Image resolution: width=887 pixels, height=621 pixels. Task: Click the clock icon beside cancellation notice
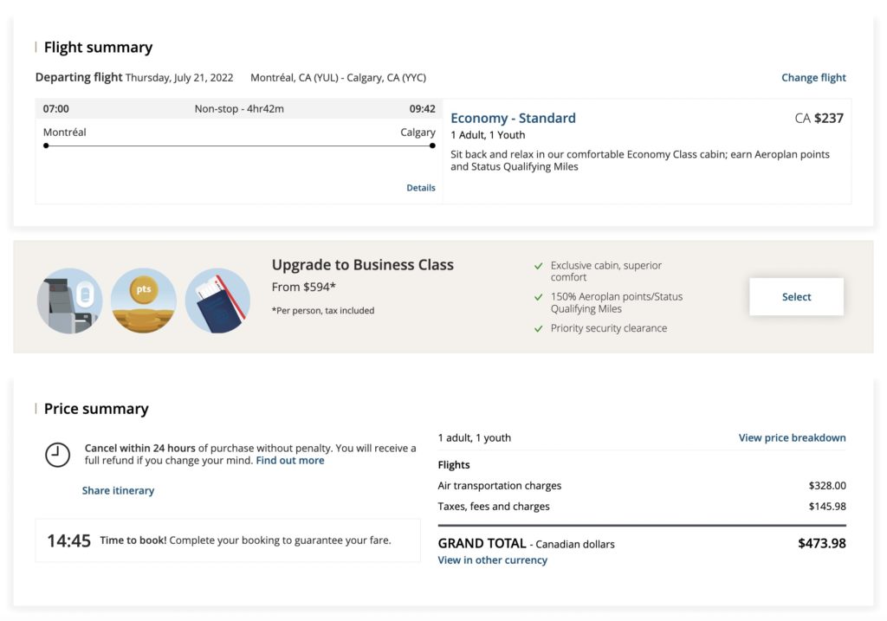tap(57, 455)
